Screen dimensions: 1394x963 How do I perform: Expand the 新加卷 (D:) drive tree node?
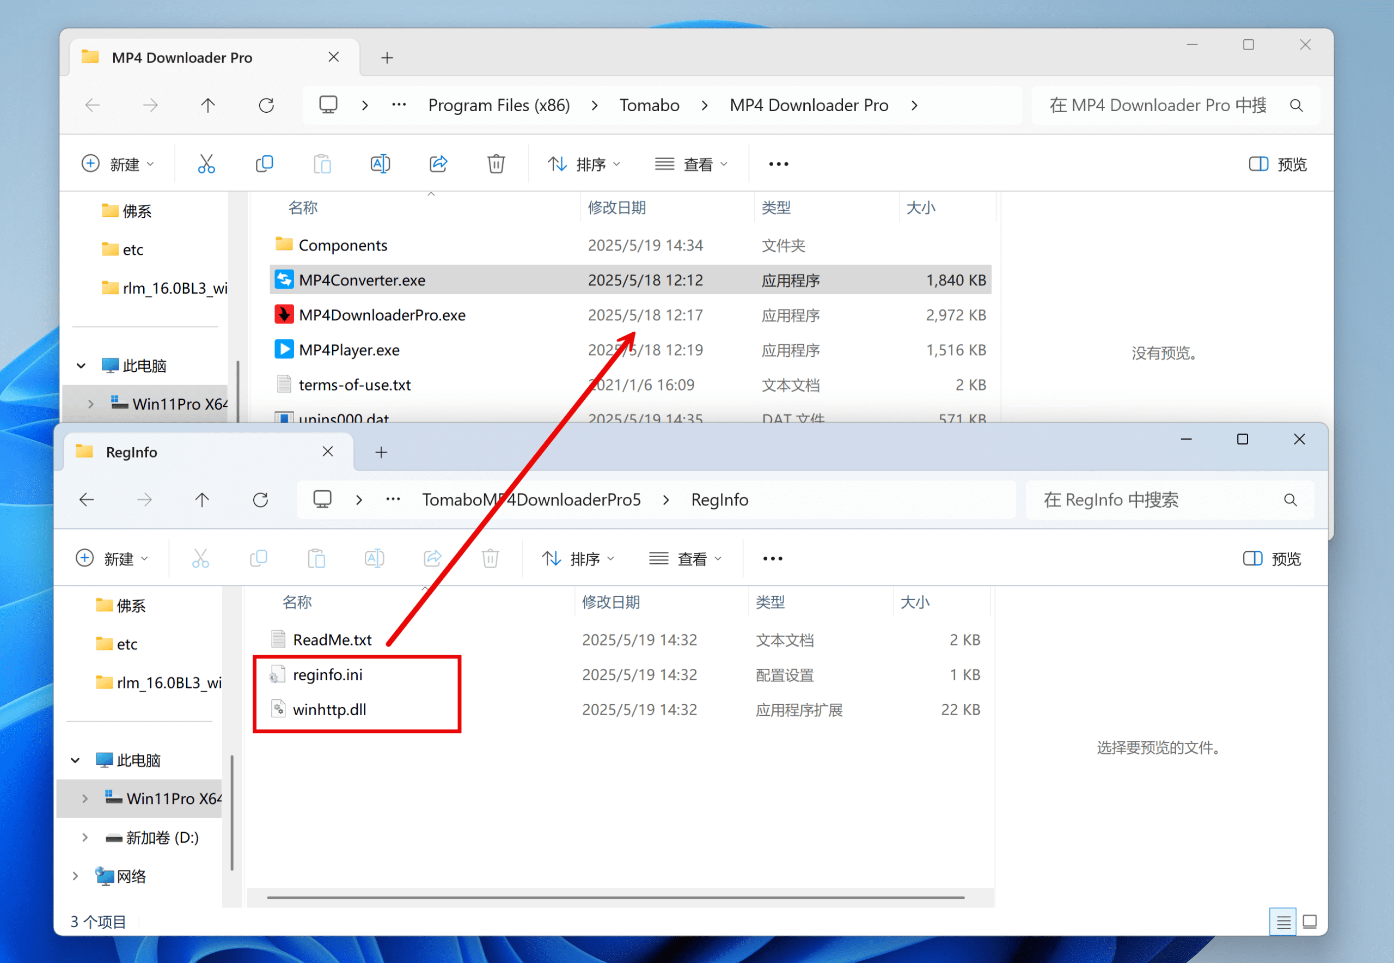(x=85, y=838)
